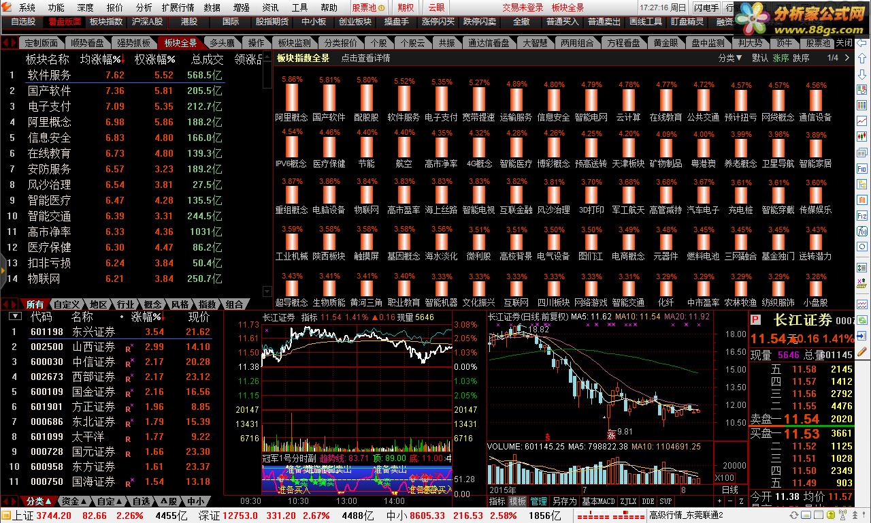871x523 pixels.
Task: Select 涨序 sort order option
Action: click(780, 58)
